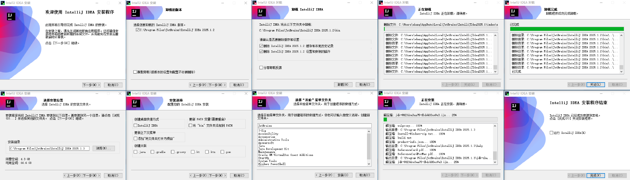630x180 pixels.
Task: Tick the .java association checkbox
Action: click(x=135, y=152)
